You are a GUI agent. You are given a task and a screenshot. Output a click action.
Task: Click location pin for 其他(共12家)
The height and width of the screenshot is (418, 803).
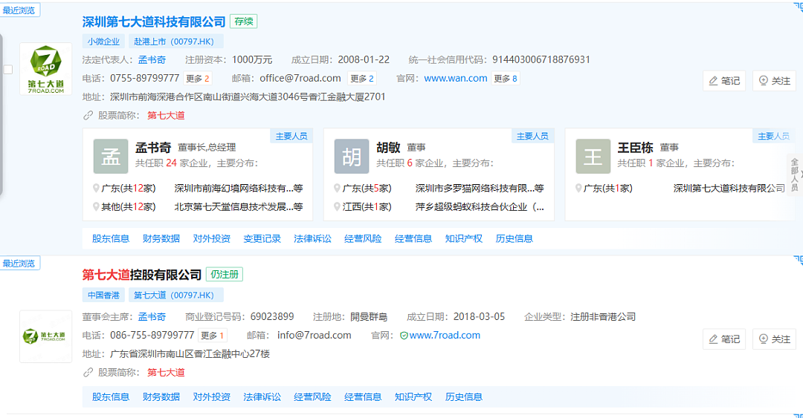click(96, 206)
